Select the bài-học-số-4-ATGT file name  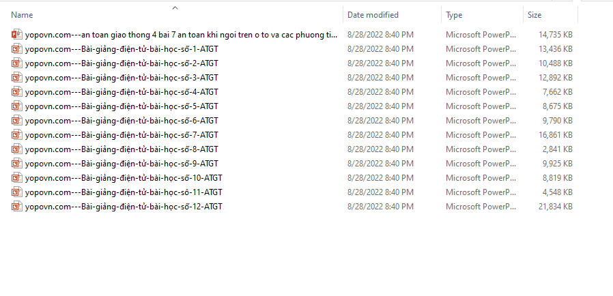(x=122, y=91)
